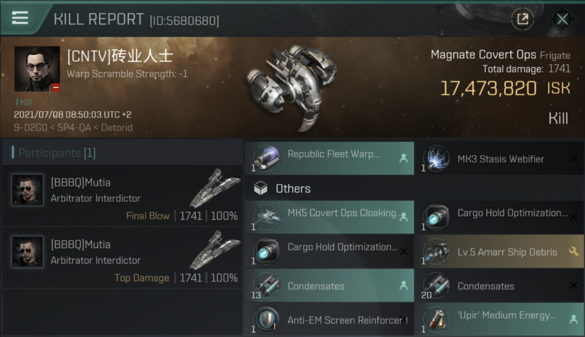Screen dimensions: 585x337
Task: Select the Final Blow participant Mutia row
Action: click(x=122, y=196)
